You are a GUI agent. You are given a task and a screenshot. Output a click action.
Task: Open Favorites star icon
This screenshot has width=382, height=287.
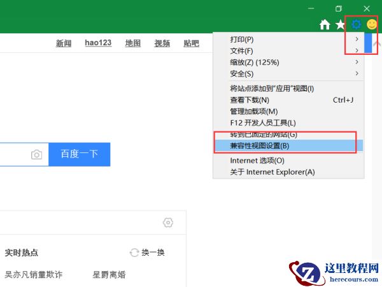coord(340,24)
